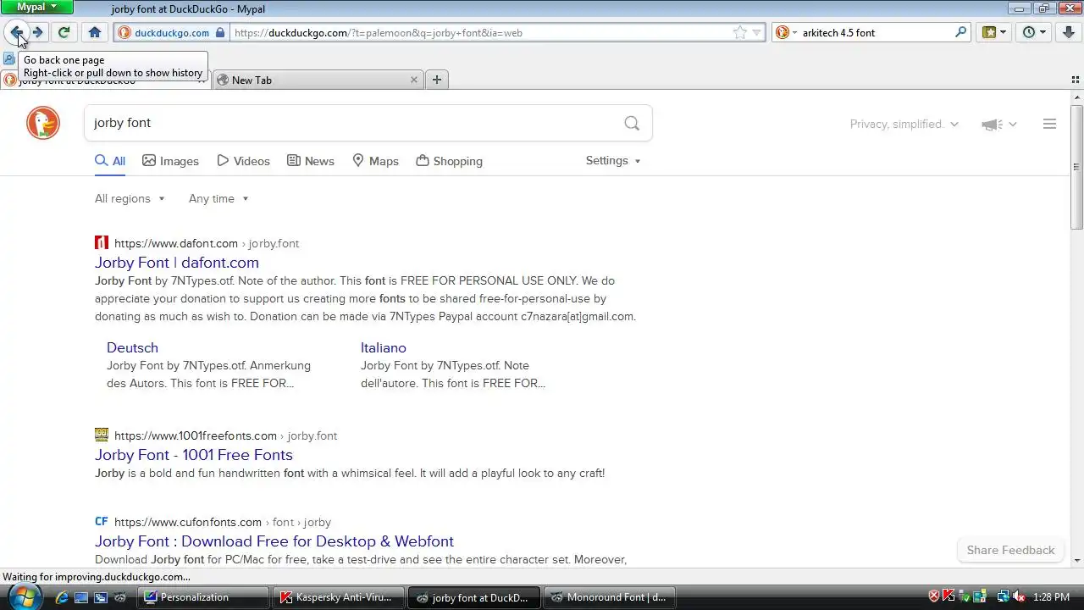
Task: Open the Downloads arrow button
Action: [x=1068, y=32]
